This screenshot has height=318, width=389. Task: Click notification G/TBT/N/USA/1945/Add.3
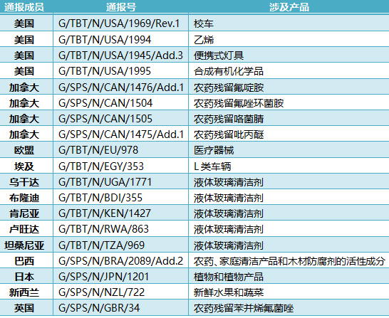[x=120, y=55]
